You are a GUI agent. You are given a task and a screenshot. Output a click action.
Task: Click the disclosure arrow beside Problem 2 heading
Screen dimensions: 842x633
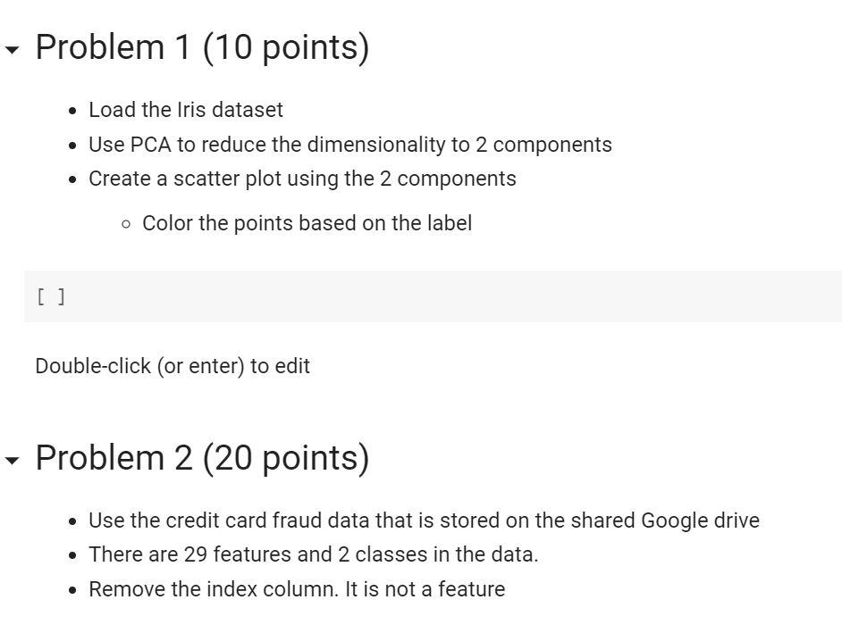[12, 458]
